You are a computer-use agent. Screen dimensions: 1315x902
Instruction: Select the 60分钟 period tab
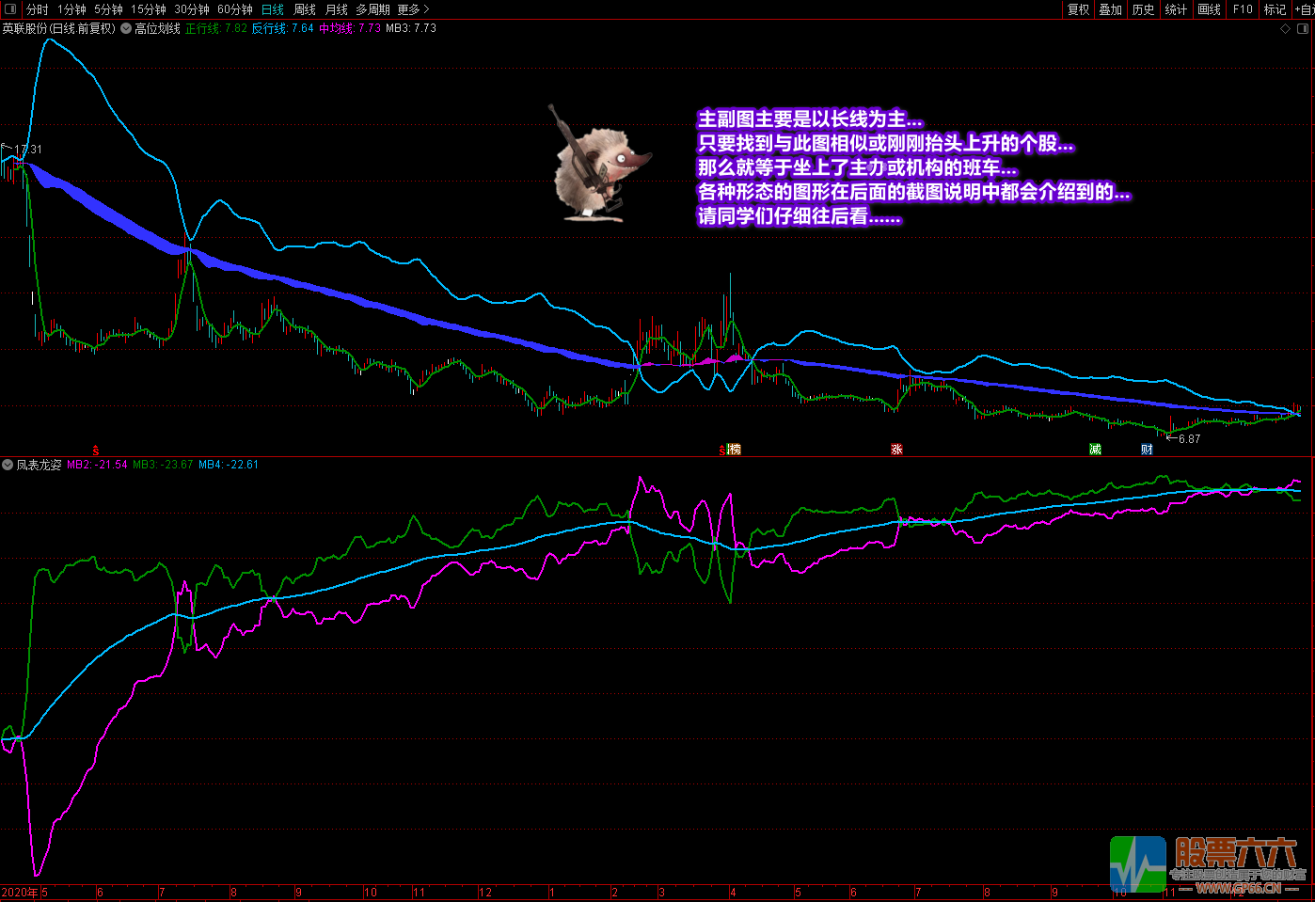(234, 9)
